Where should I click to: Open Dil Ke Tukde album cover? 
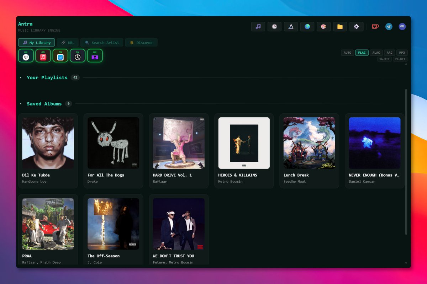[x=48, y=143]
